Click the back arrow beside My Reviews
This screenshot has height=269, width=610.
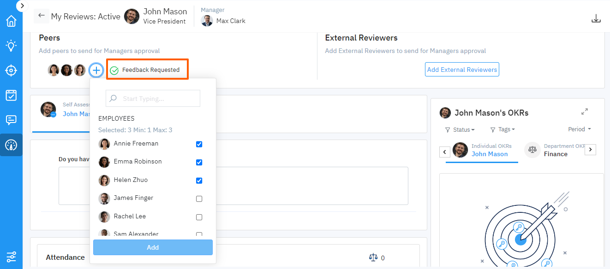coord(42,16)
